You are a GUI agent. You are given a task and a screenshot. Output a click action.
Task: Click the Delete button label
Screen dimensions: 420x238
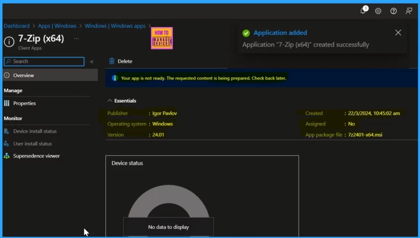tap(125, 62)
